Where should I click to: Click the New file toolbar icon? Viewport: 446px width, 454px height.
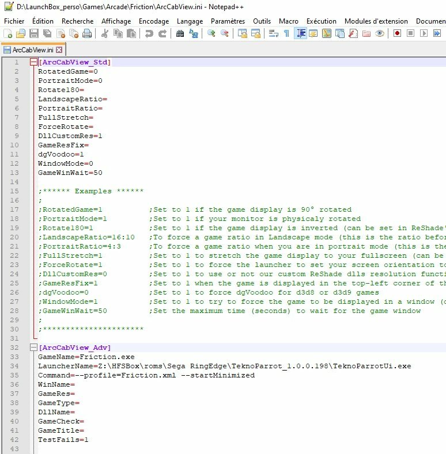pyautogui.click(x=7, y=34)
